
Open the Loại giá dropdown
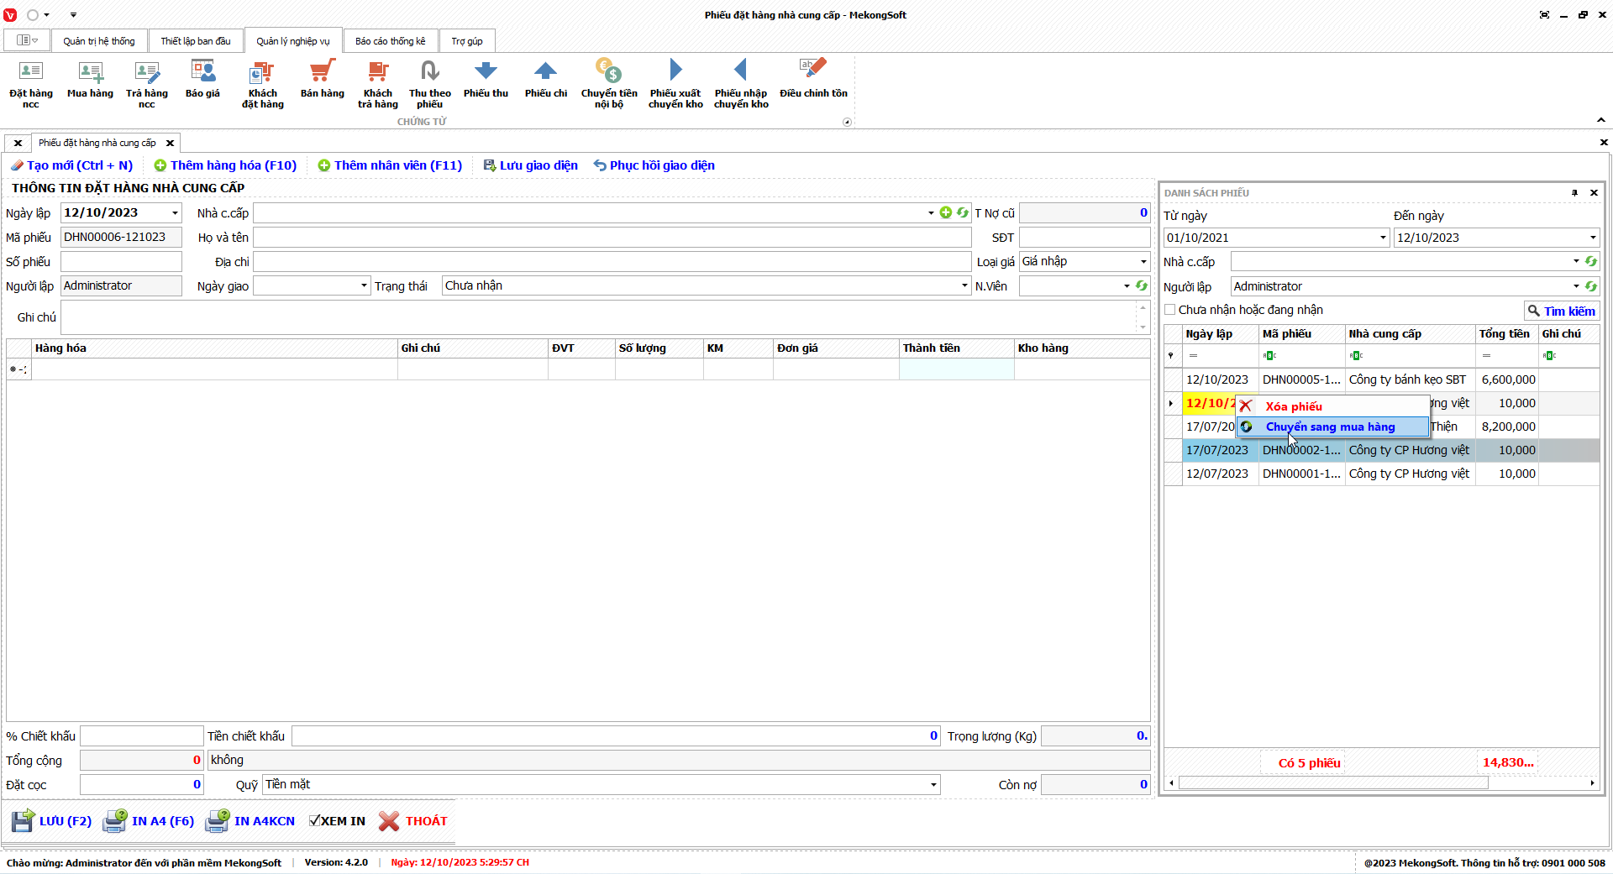(x=1143, y=262)
